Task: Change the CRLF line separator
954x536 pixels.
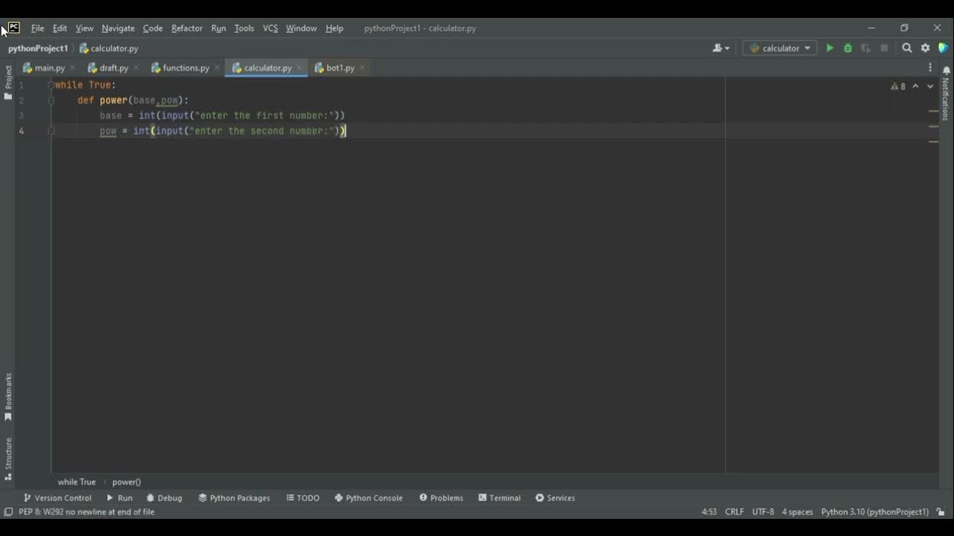Action: click(734, 512)
